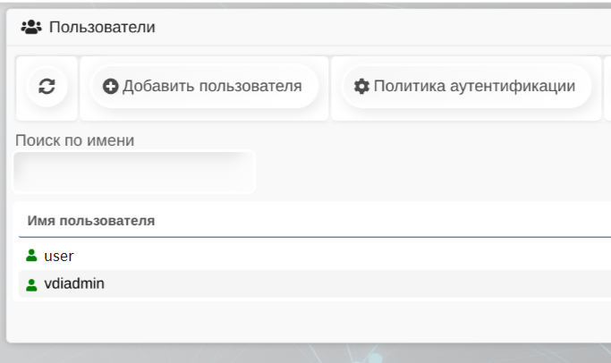Select the vdiadmin table row's empty area
The image size is (611, 363).
pyautogui.click(x=358, y=284)
